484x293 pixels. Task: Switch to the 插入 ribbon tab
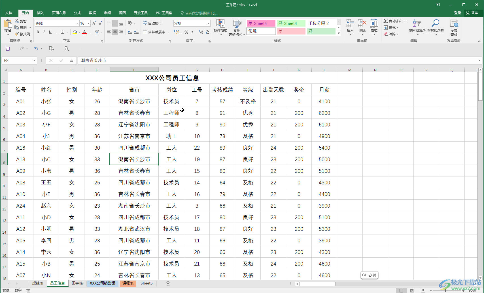tap(41, 13)
